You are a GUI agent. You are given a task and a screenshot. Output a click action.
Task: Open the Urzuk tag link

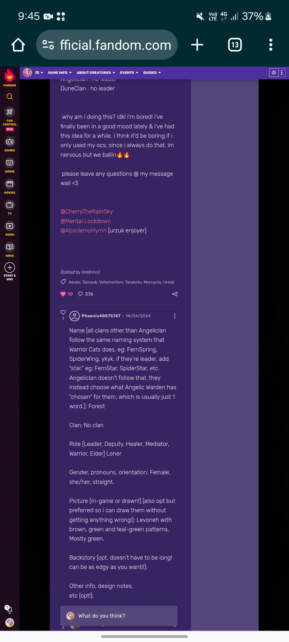tap(169, 282)
